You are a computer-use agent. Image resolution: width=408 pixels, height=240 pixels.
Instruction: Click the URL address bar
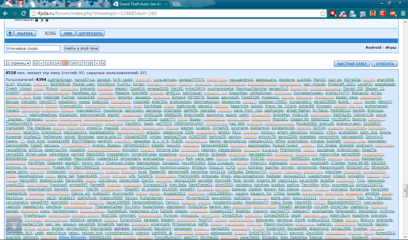pyautogui.click(x=177, y=14)
